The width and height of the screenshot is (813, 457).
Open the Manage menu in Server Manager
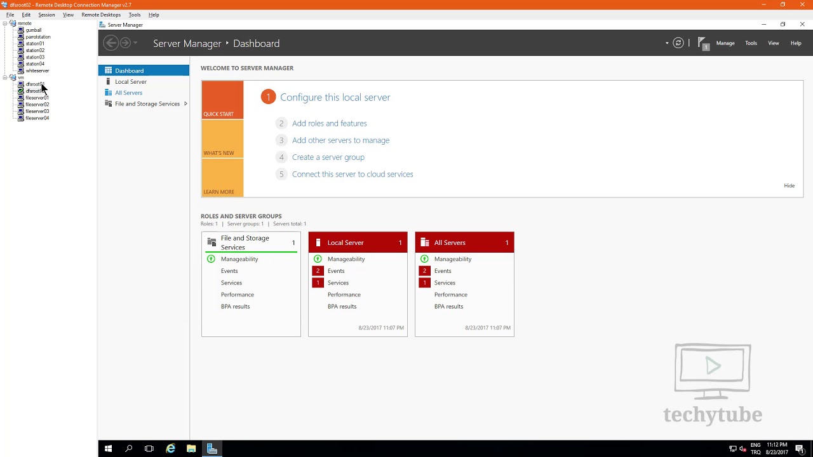725,43
